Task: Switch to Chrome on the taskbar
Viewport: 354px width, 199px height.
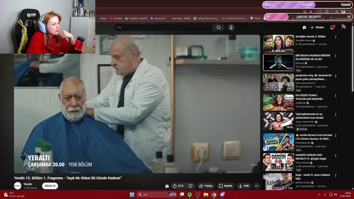Action: (214, 195)
